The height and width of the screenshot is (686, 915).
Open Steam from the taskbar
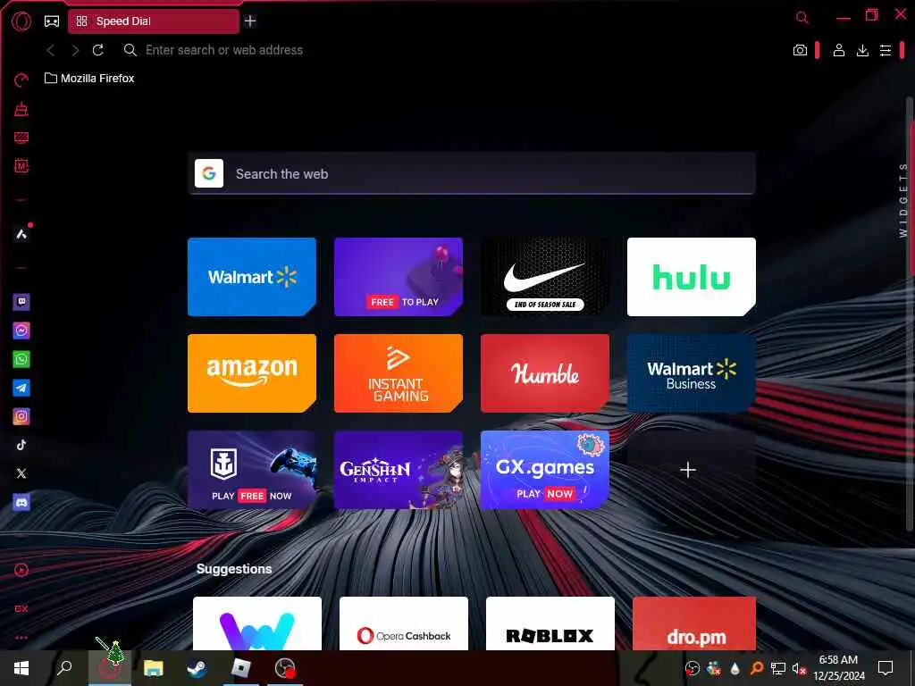(x=197, y=668)
